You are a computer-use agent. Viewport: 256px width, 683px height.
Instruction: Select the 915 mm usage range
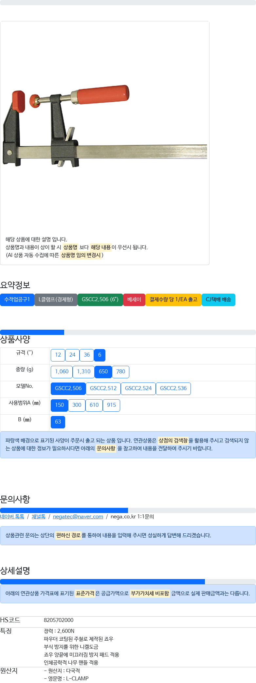pos(111,405)
